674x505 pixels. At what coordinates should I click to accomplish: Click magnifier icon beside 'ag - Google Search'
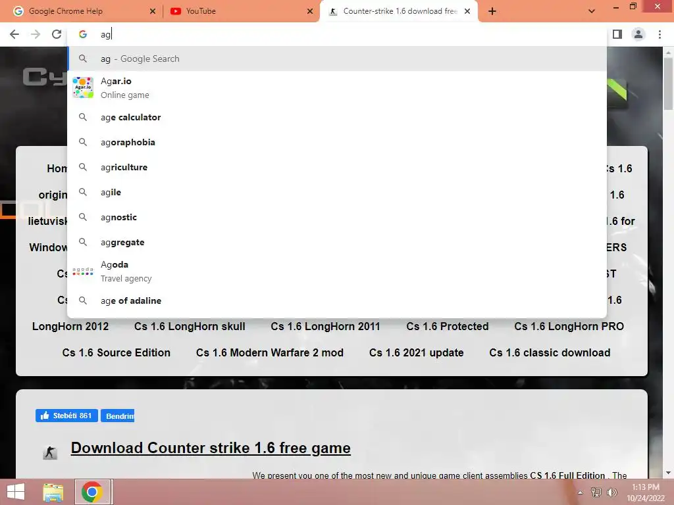83,59
